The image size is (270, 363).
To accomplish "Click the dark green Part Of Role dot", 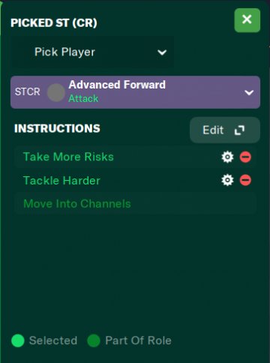I will tap(94, 340).
